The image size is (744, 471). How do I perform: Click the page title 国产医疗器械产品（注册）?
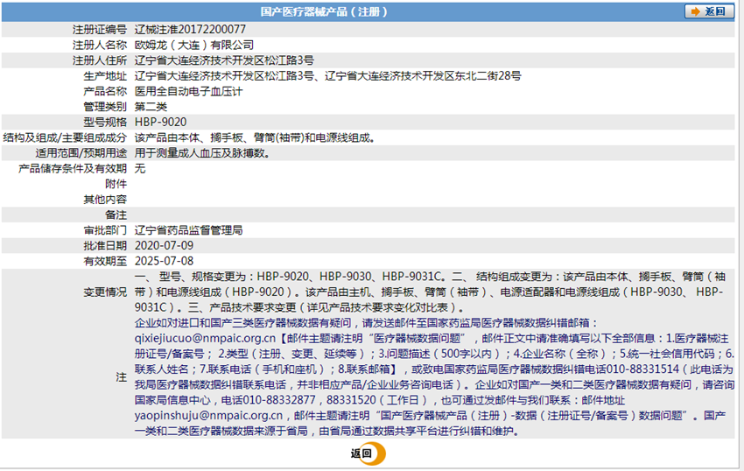tap(324, 11)
